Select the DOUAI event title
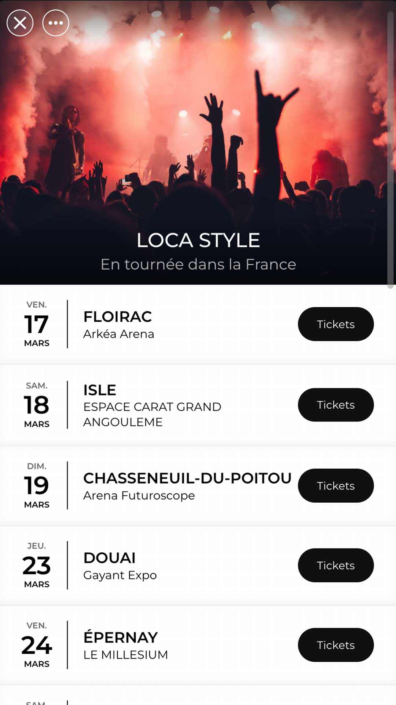The image size is (396, 705). [x=110, y=558]
